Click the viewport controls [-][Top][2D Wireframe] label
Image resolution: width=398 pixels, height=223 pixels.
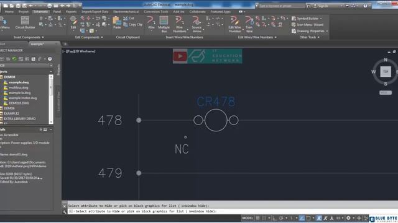(79, 51)
